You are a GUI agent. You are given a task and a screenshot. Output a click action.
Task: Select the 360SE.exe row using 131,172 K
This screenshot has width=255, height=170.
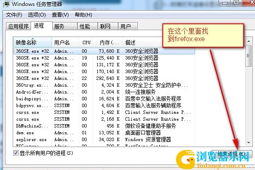(x=104, y=65)
